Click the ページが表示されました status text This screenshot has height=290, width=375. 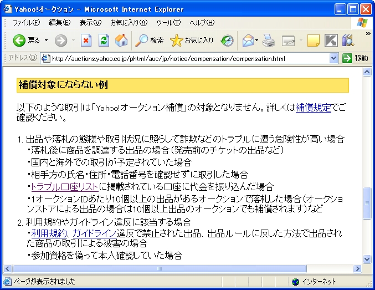[x=44, y=281]
